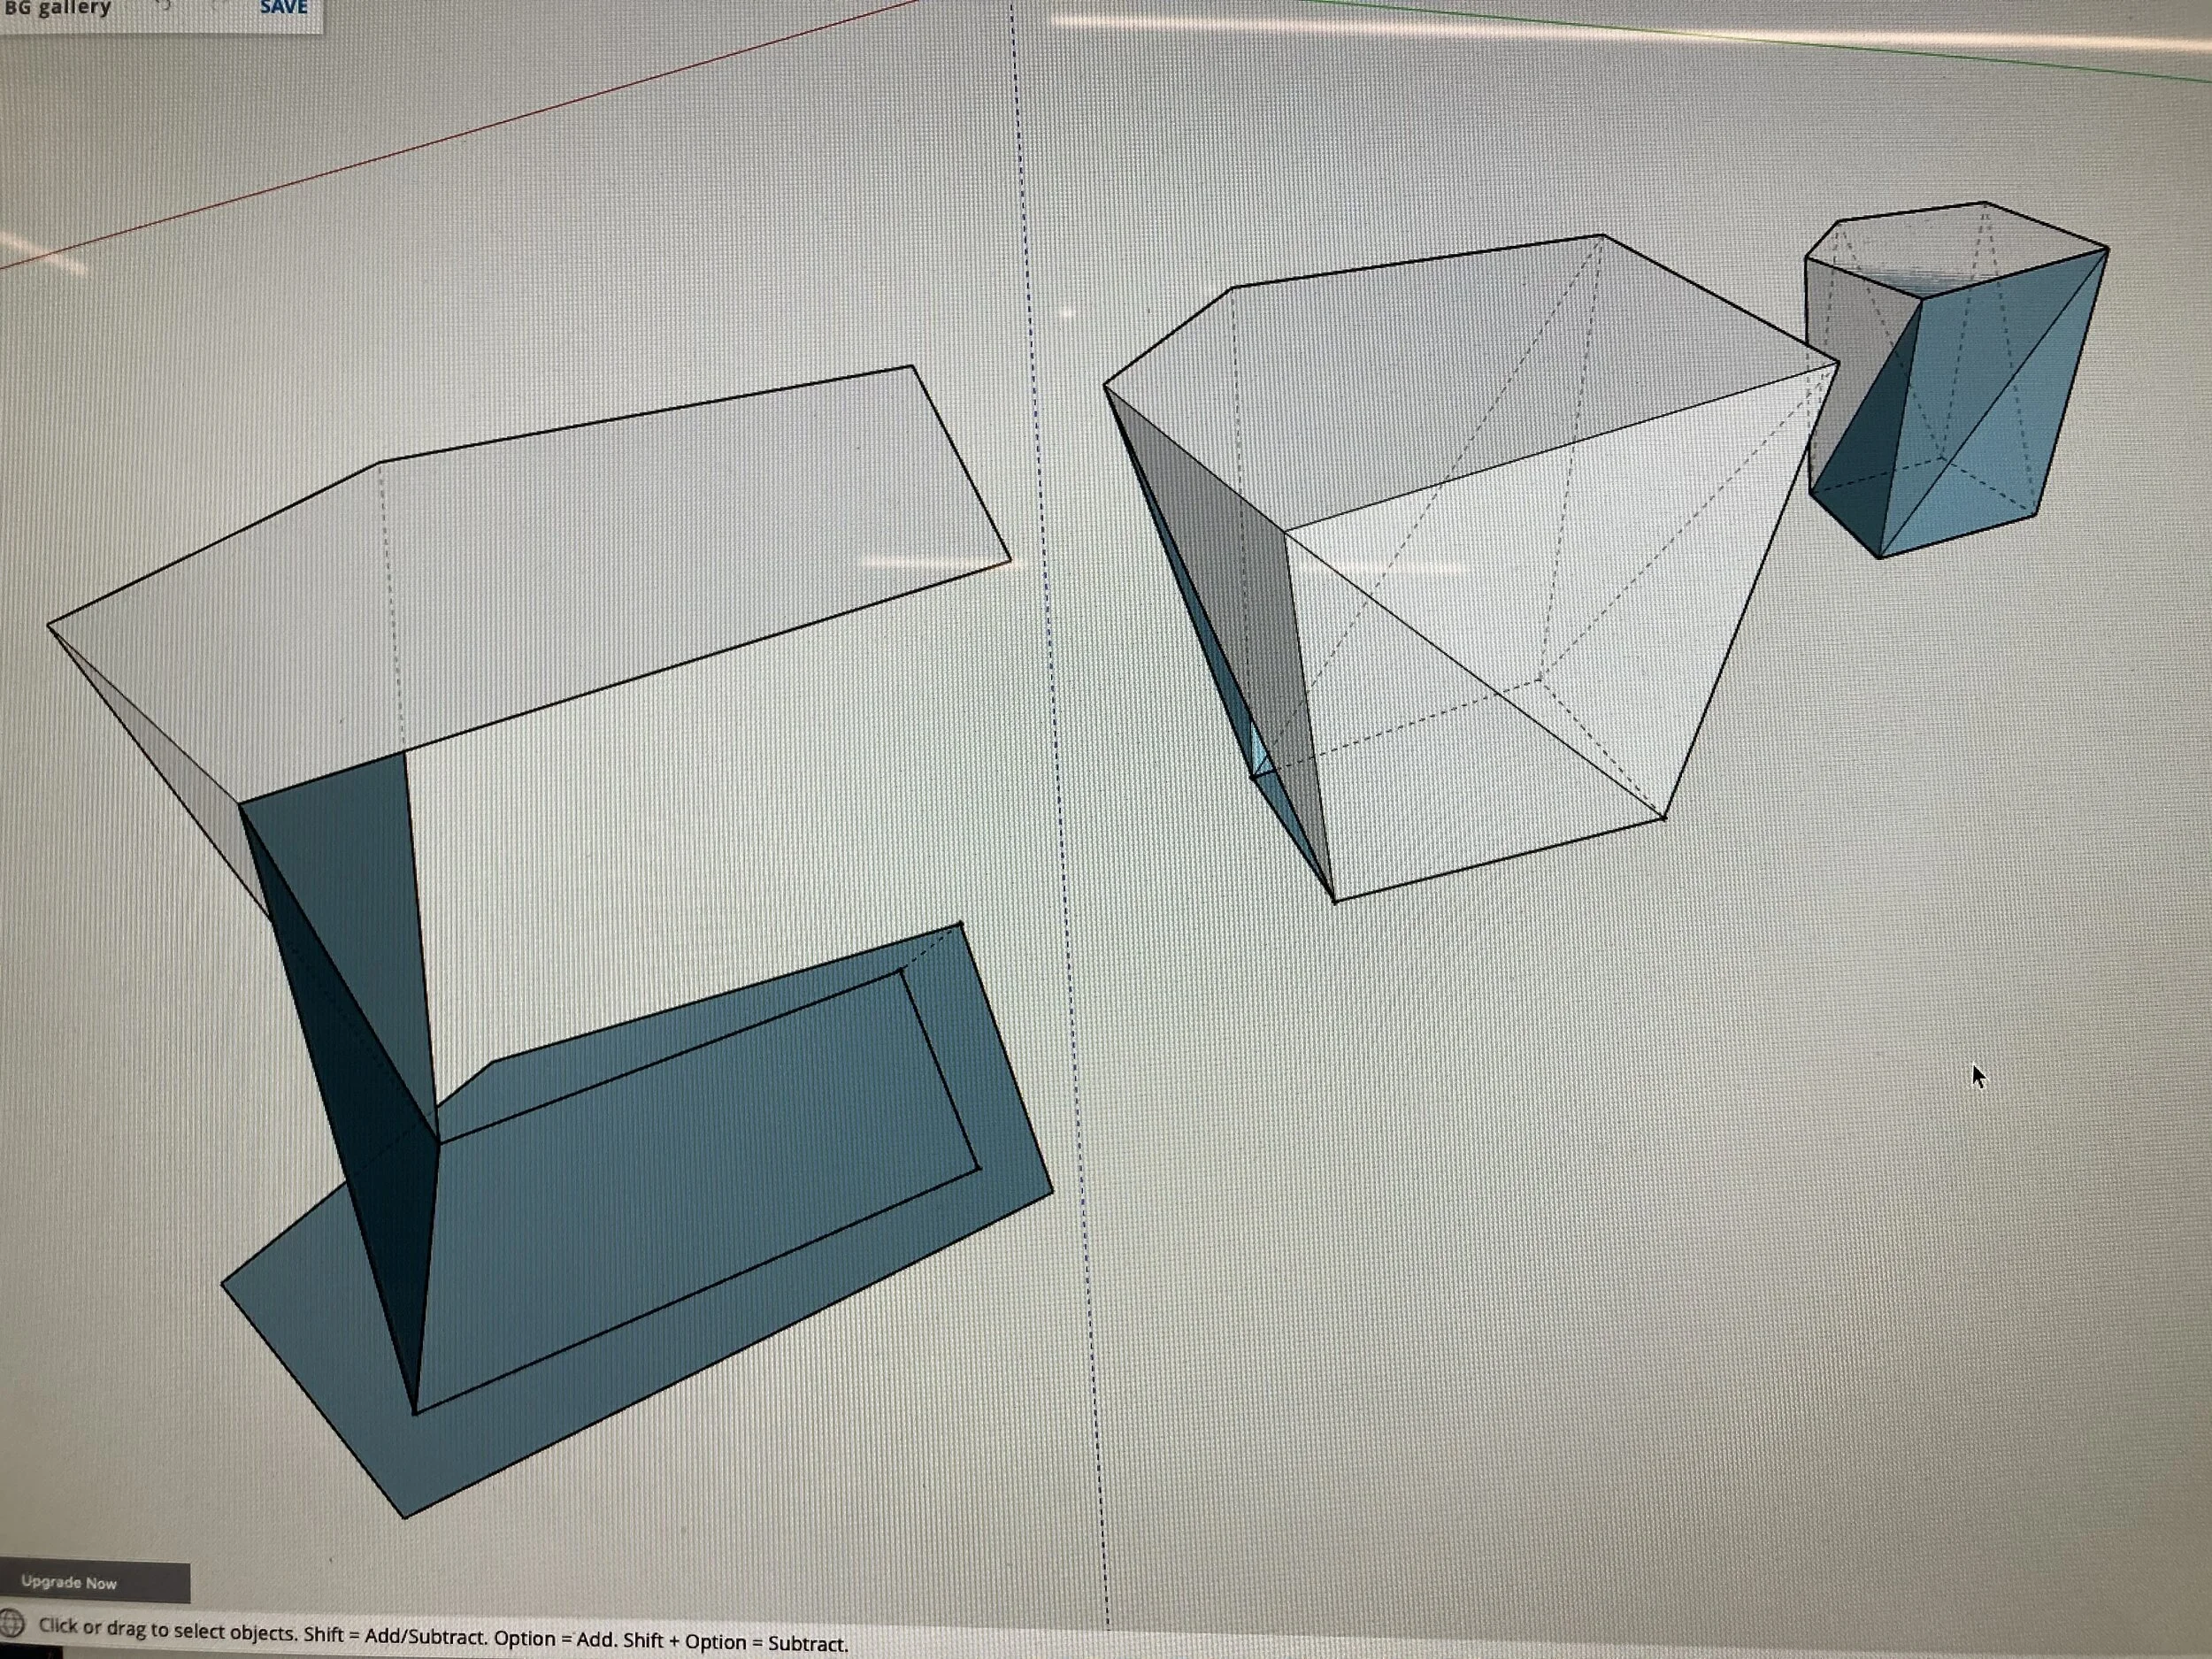Screen dimensions: 2212x1659
Task: Open the BG gallery model title
Action: 58,9
